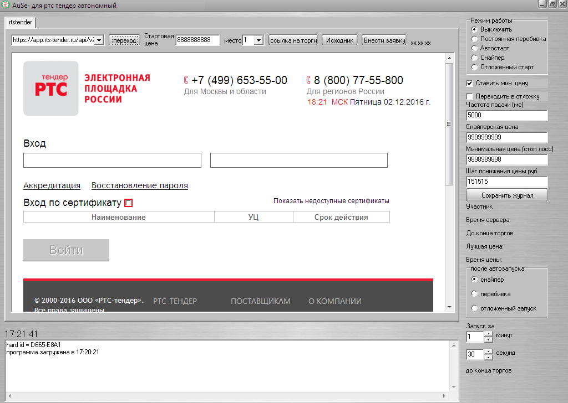Decrease the секунд spinner value
Image resolution: width=568 pixels, height=403 pixels.
click(x=488, y=356)
